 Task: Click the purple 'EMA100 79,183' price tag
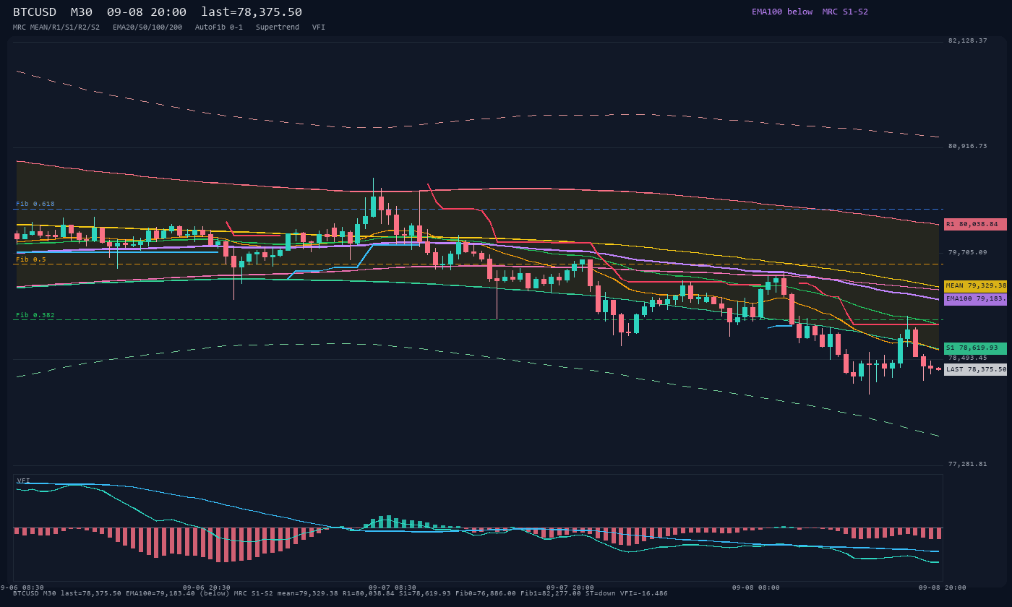click(x=975, y=298)
